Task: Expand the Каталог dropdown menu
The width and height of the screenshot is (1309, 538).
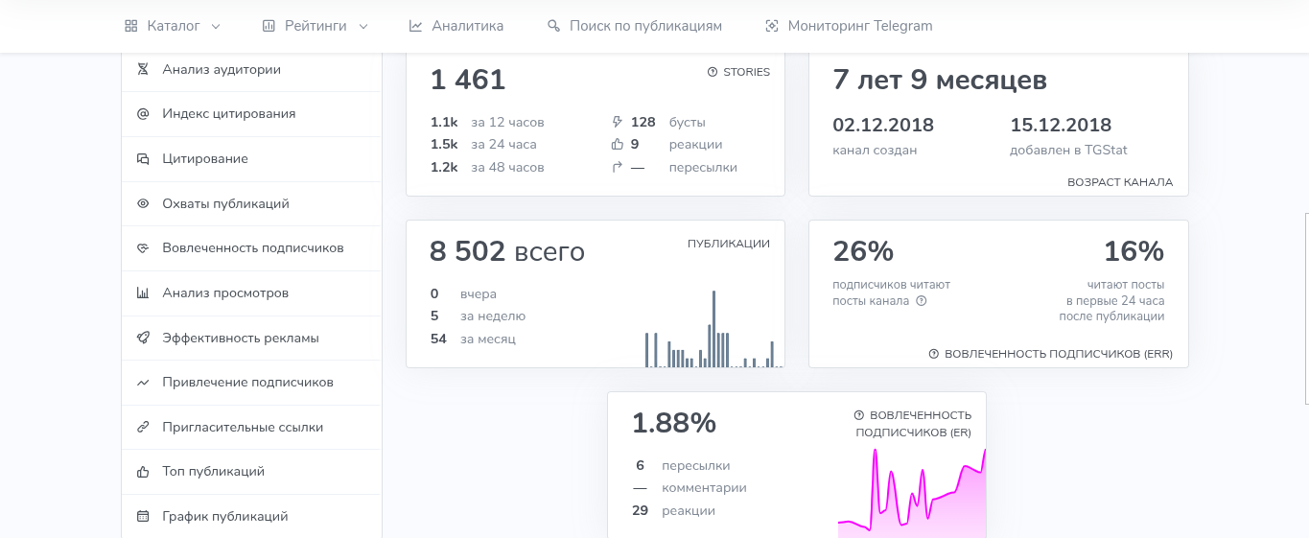Action: click(x=173, y=26)
